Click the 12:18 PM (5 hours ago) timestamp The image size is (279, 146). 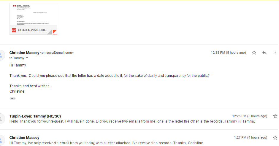pos(228,53)
